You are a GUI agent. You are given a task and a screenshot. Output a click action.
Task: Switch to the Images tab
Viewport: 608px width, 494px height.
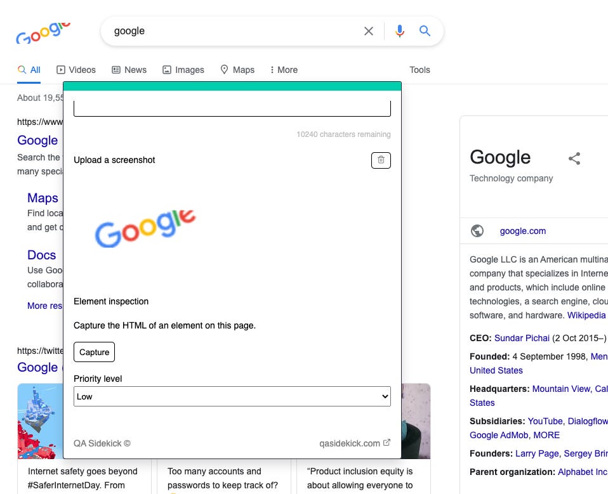click(183, 70)
